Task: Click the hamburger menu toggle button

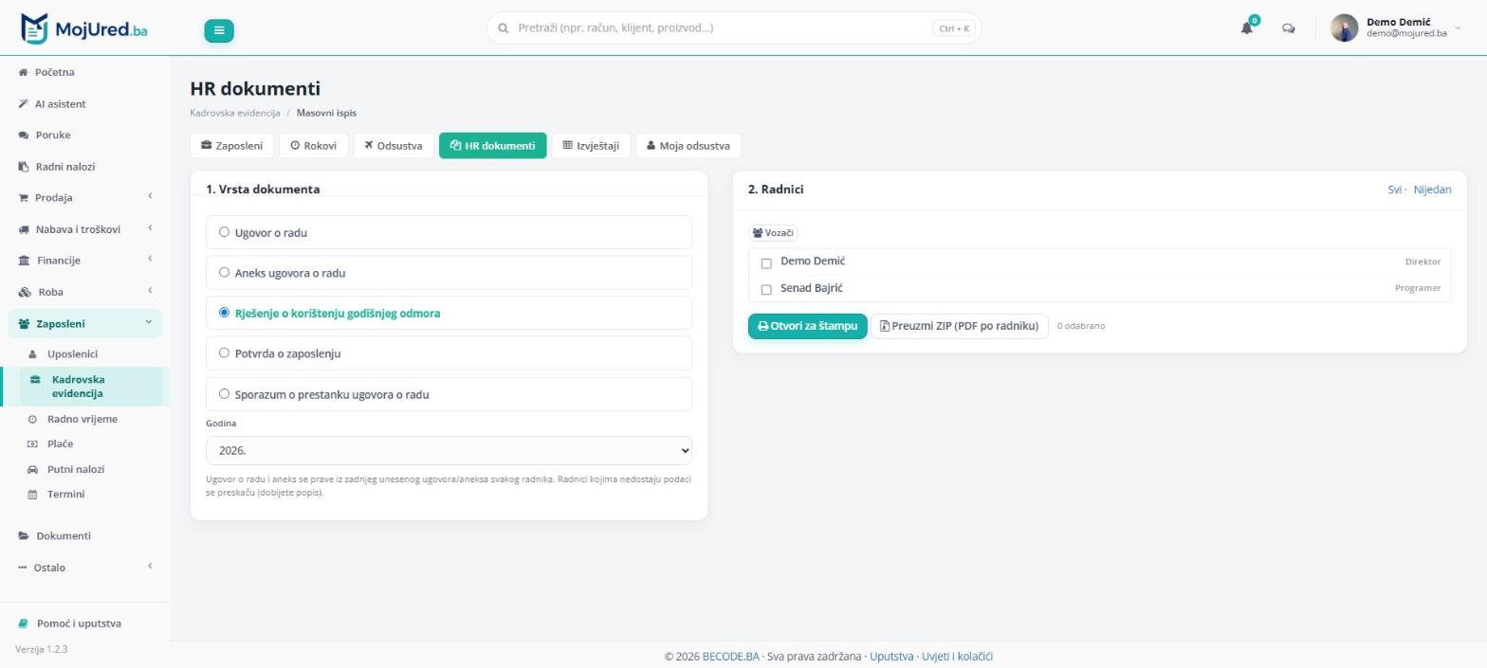Action: [218, 30]
